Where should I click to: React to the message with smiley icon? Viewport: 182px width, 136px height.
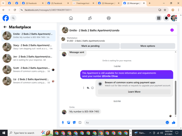click(x=92, y=88)
